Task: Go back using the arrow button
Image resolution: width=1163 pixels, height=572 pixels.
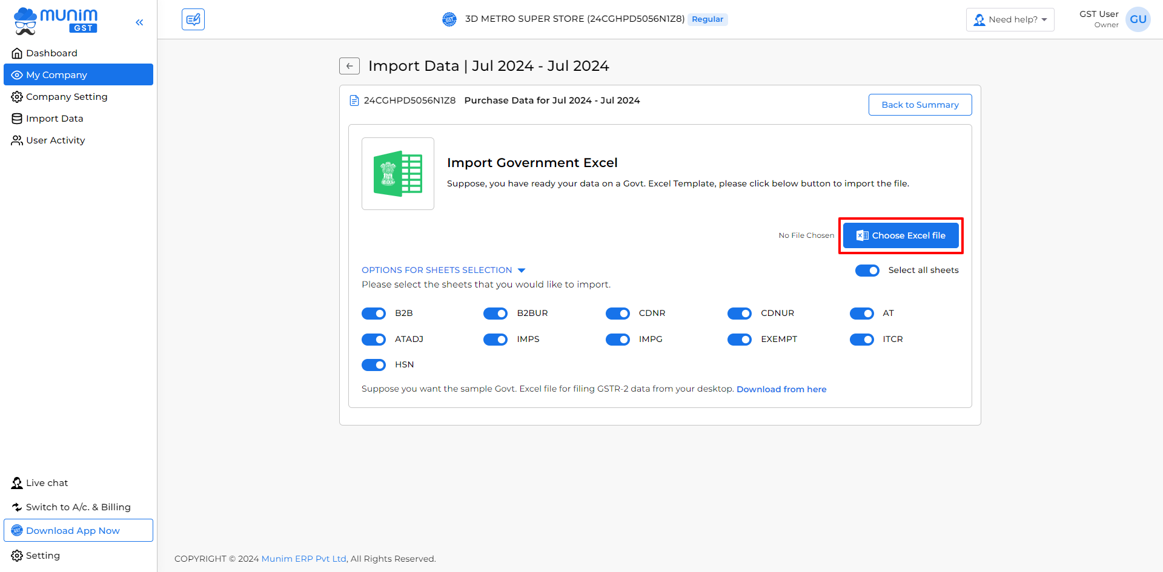Action: (350, 66)
